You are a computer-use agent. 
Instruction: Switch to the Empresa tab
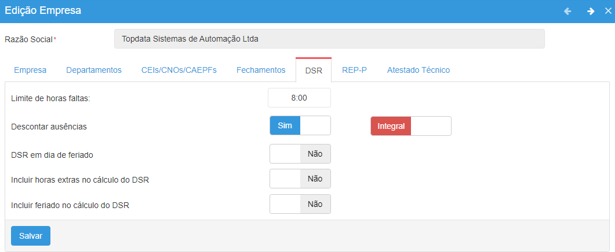point(30,70)
